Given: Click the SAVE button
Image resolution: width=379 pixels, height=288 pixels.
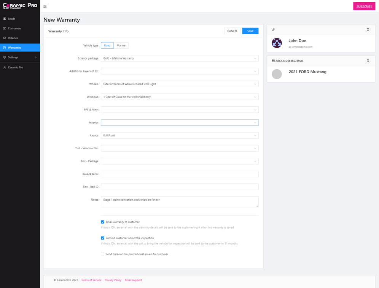Looking at the screenshot, I should pyautogui.click(x=250, y=31).
